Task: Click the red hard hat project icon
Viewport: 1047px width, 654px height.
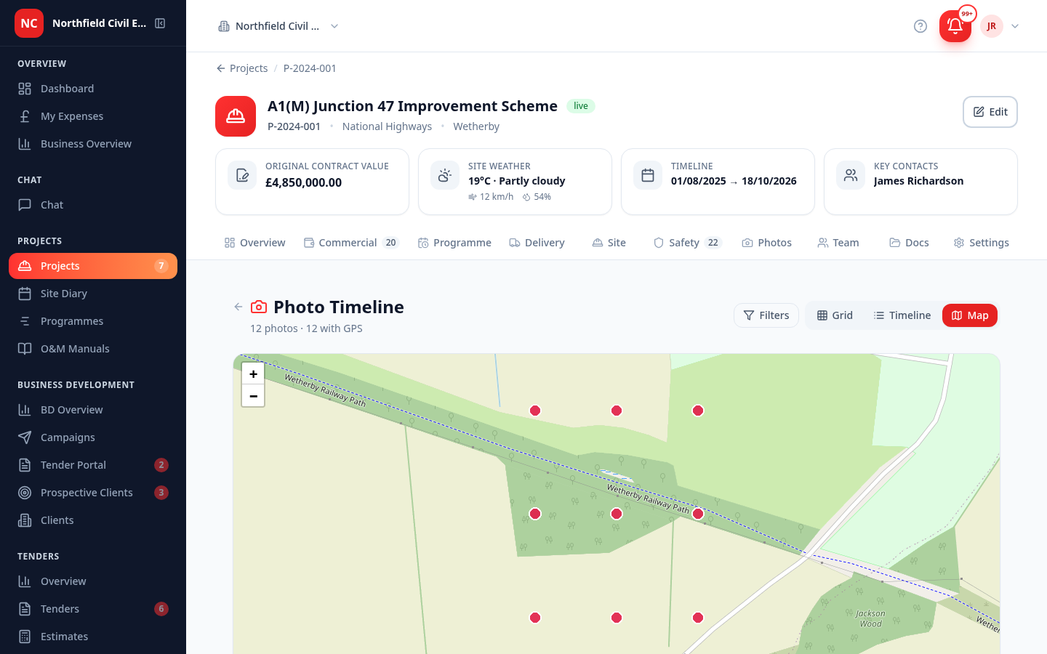Action: (x=236, y=116)
